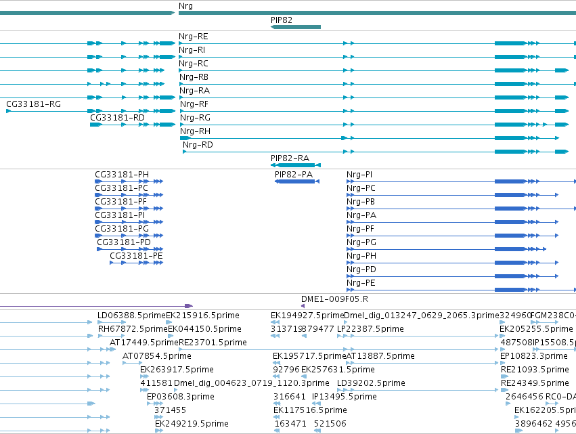Screen dimensions: 576x434
Task: Click the LD39202.5prime EST label
Action: coord(371,383)
